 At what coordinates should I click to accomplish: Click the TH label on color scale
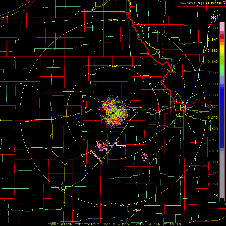coord(216,196)
